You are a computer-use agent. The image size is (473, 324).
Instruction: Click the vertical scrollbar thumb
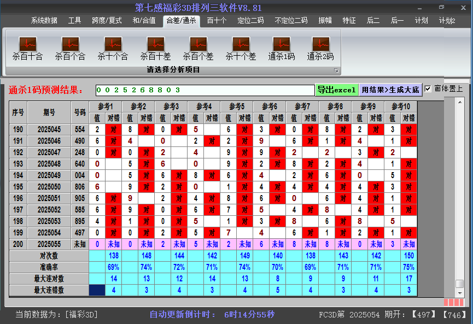pos(460,284)
